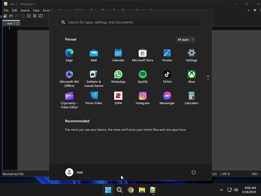Viewport: 261px width, 196px height.
Task: Toggle INS mode in status bar
Action: click(x=255, y=174)
